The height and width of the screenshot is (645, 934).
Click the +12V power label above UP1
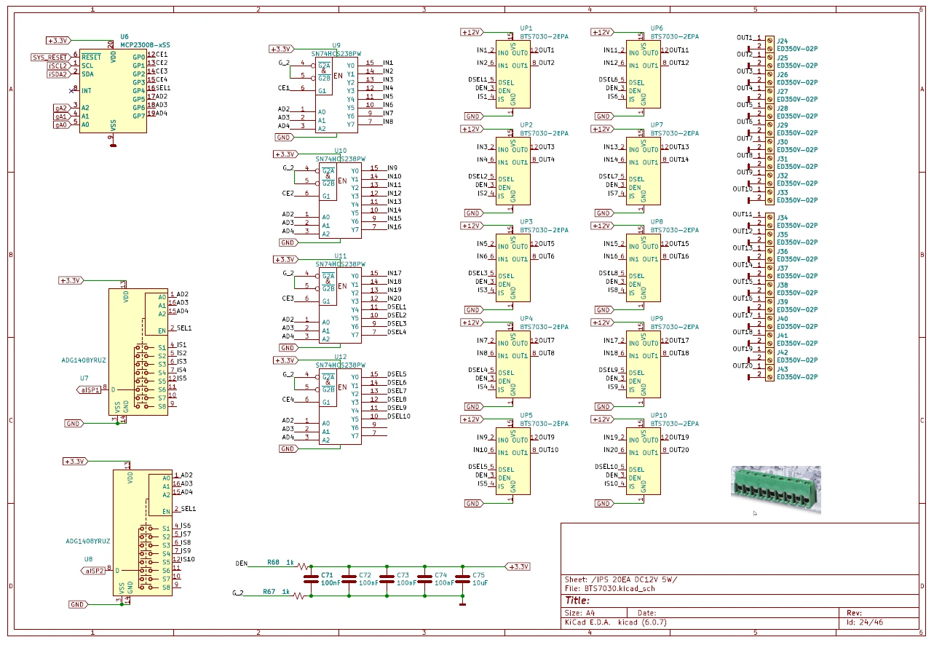click(472, 32)
